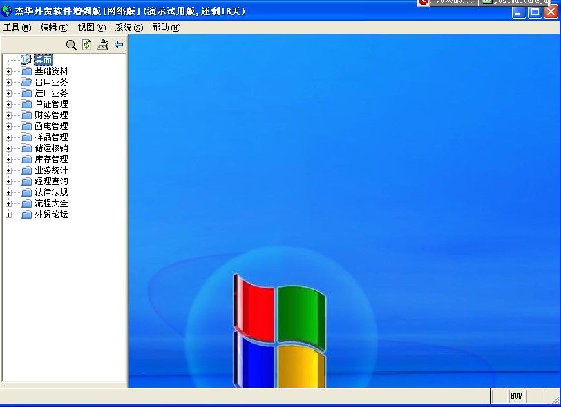Expand the 单证管理 tree node
Image resolution: width=561 pixels, height=407 pixels.
point(8,105)
